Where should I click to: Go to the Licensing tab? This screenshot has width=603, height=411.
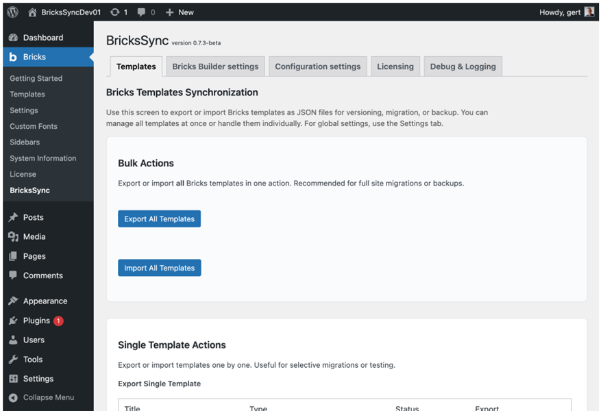[x=395, y=66]
